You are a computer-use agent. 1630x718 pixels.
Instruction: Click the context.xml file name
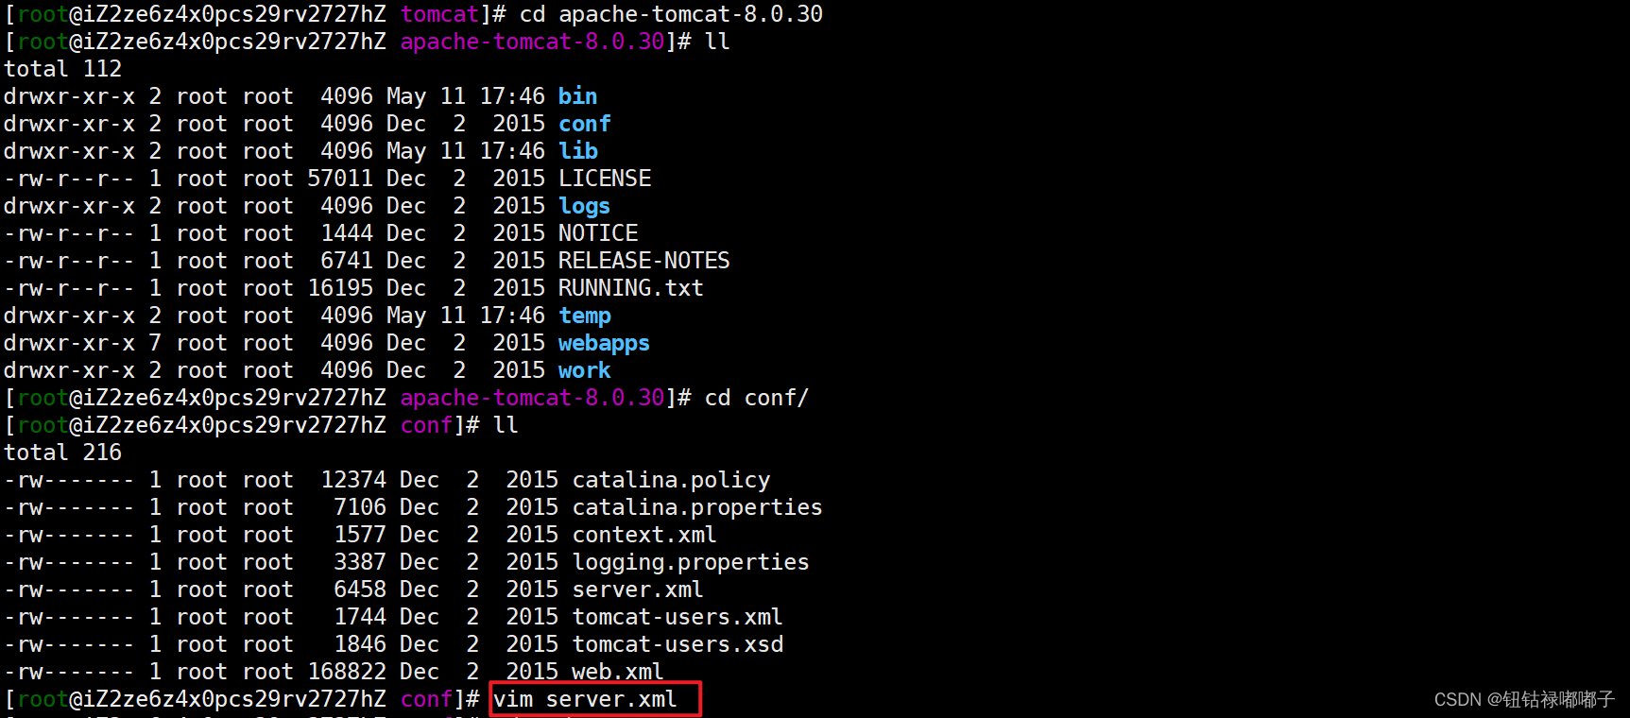[644, 535]
